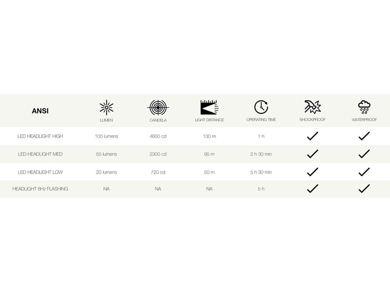
Task: Click the ANSI header label
Action: click(x=40, y=111)
